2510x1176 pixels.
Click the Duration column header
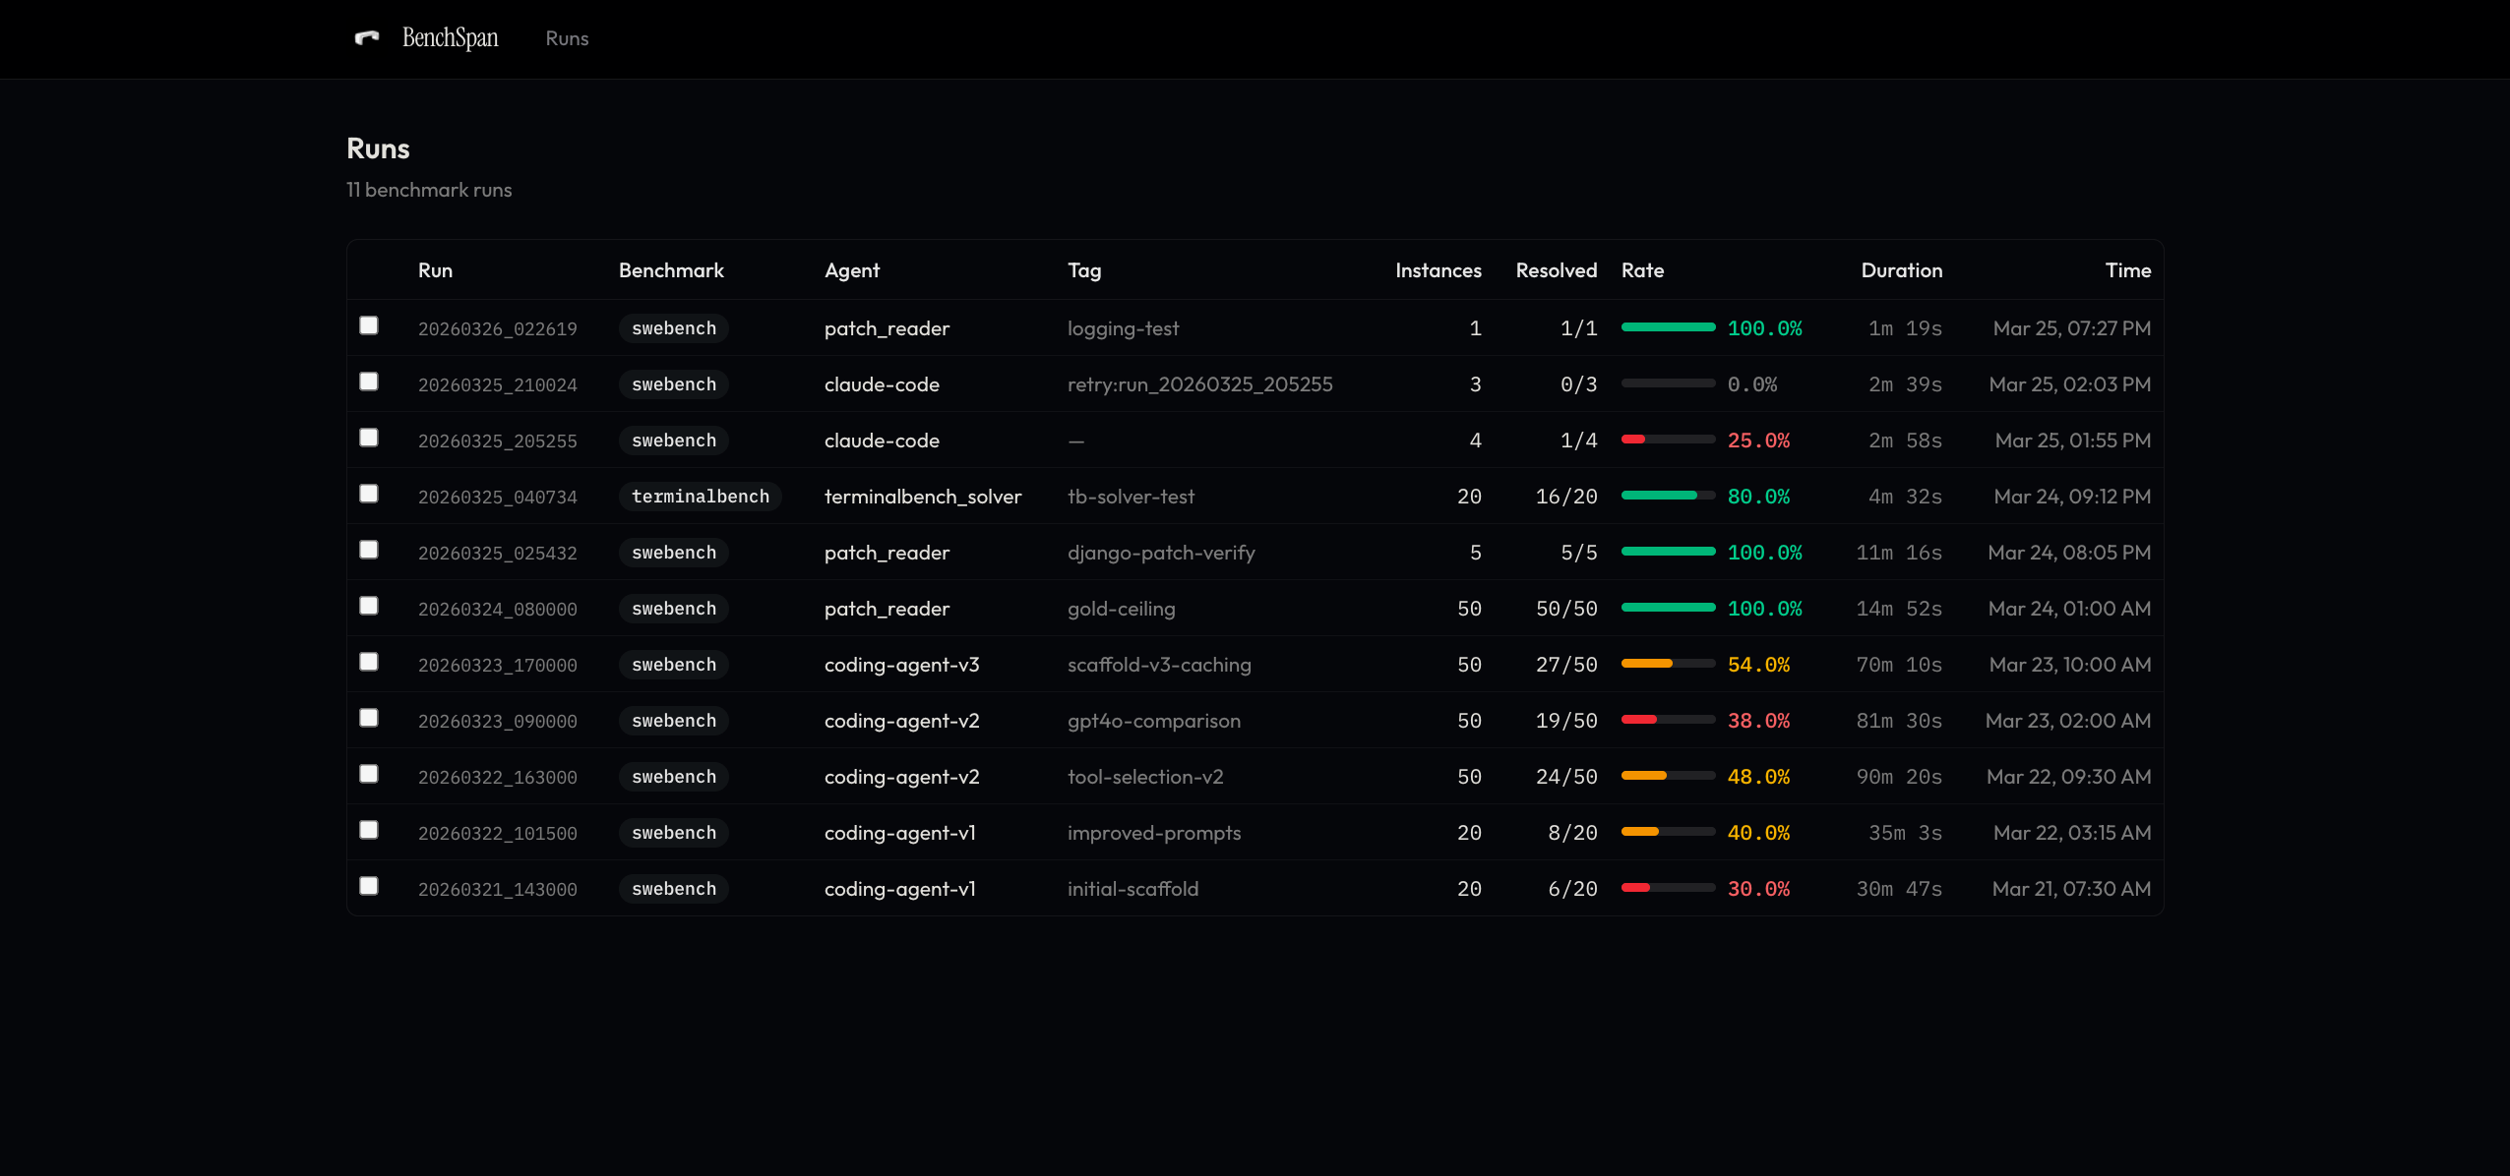(x=1901, y=270)
